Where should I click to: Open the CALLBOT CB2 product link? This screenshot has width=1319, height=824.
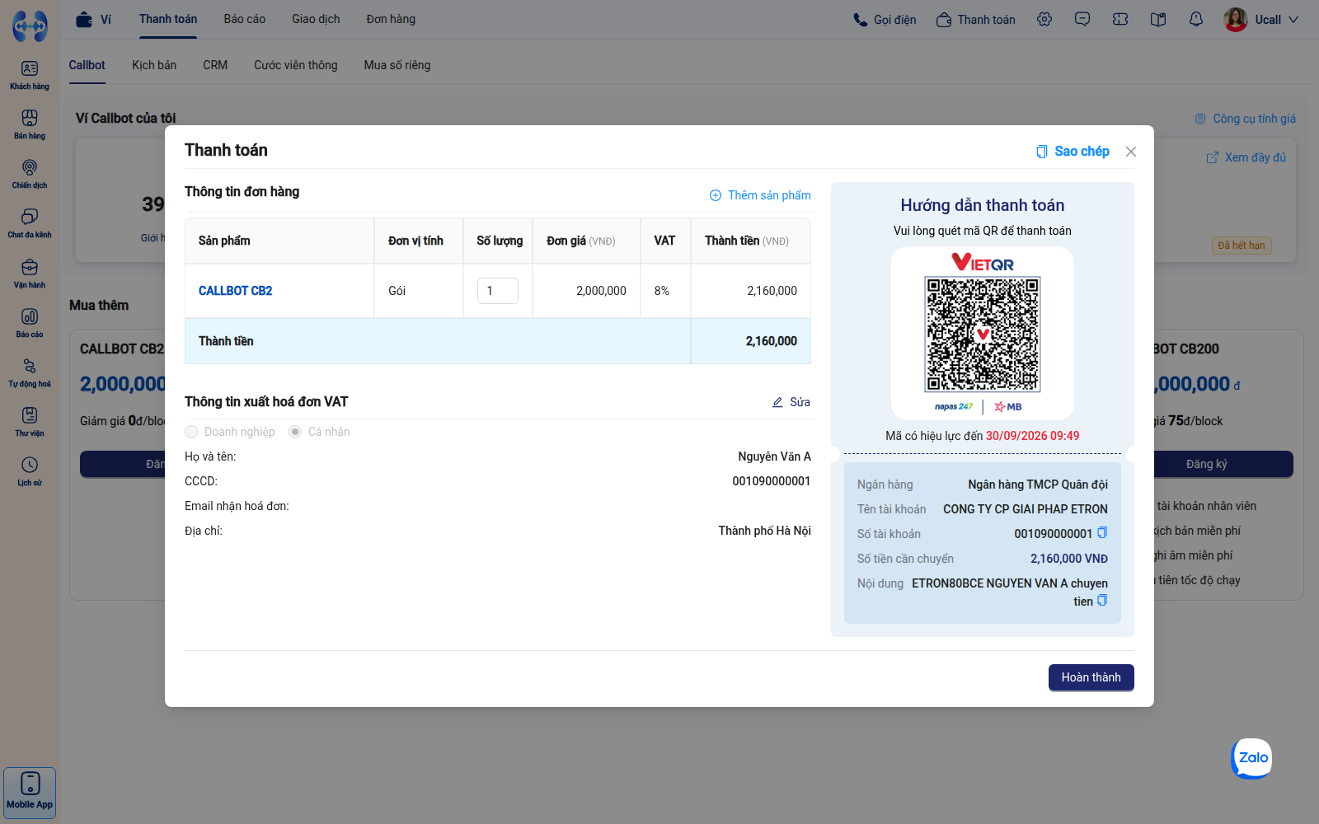click(235, 291)
